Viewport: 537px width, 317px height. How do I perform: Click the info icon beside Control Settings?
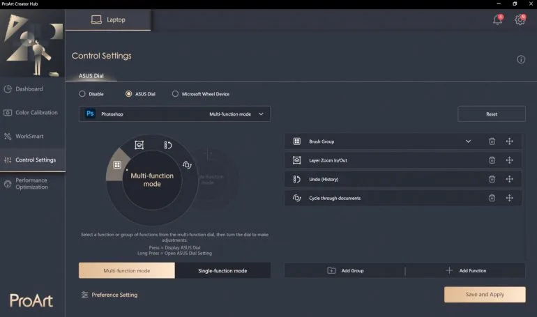(521, 59)
